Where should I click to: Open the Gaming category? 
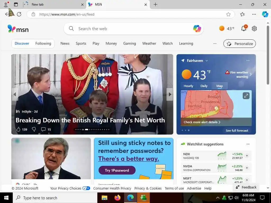coord(129,44)
